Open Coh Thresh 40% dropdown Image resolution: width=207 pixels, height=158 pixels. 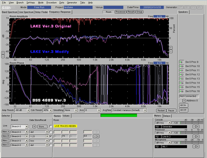(x=50, y=110)
